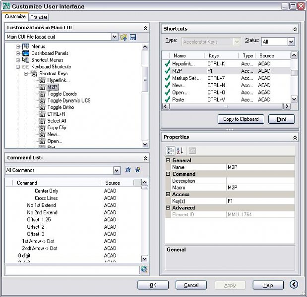Select the Offset 1.25 command
The image size is (307, 297).
point(73,220)
